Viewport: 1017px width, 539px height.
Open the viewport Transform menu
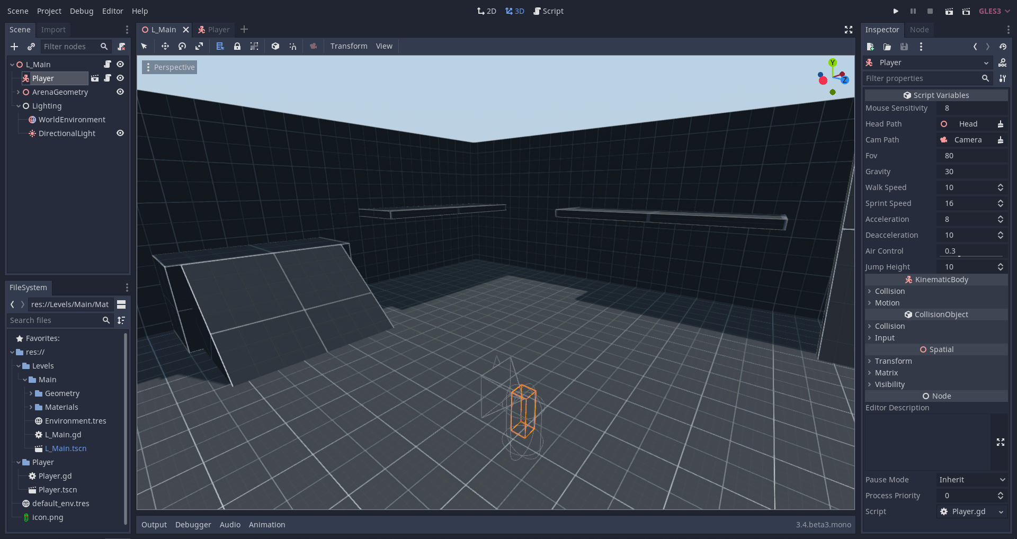(x=349, y=46)
